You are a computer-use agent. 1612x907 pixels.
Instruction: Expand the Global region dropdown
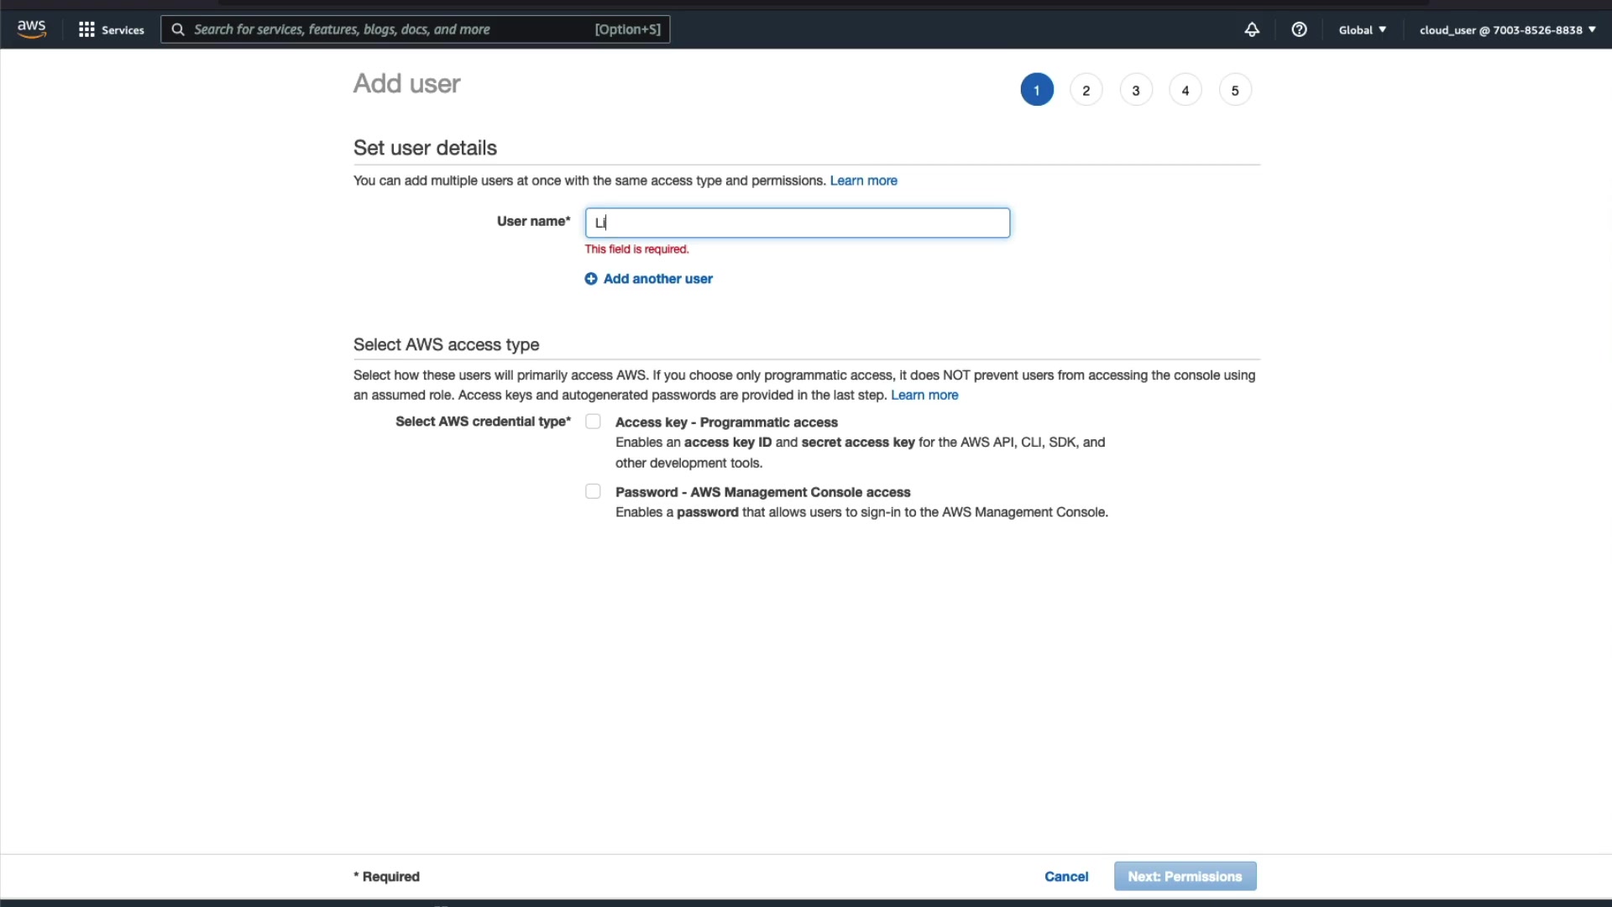pyautogui.click(x=1362, y=29)
